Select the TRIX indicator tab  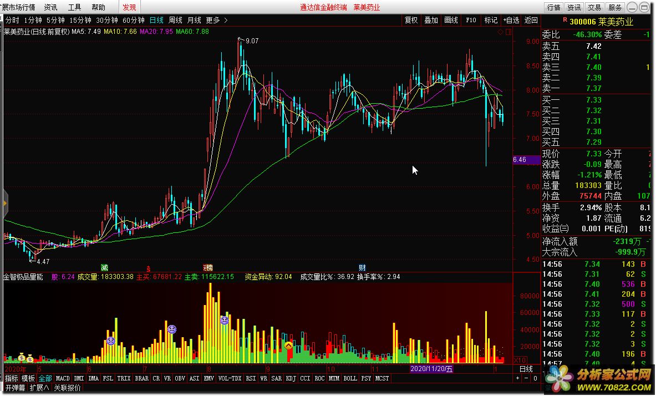pyautogui.click(x=124, y=378)
